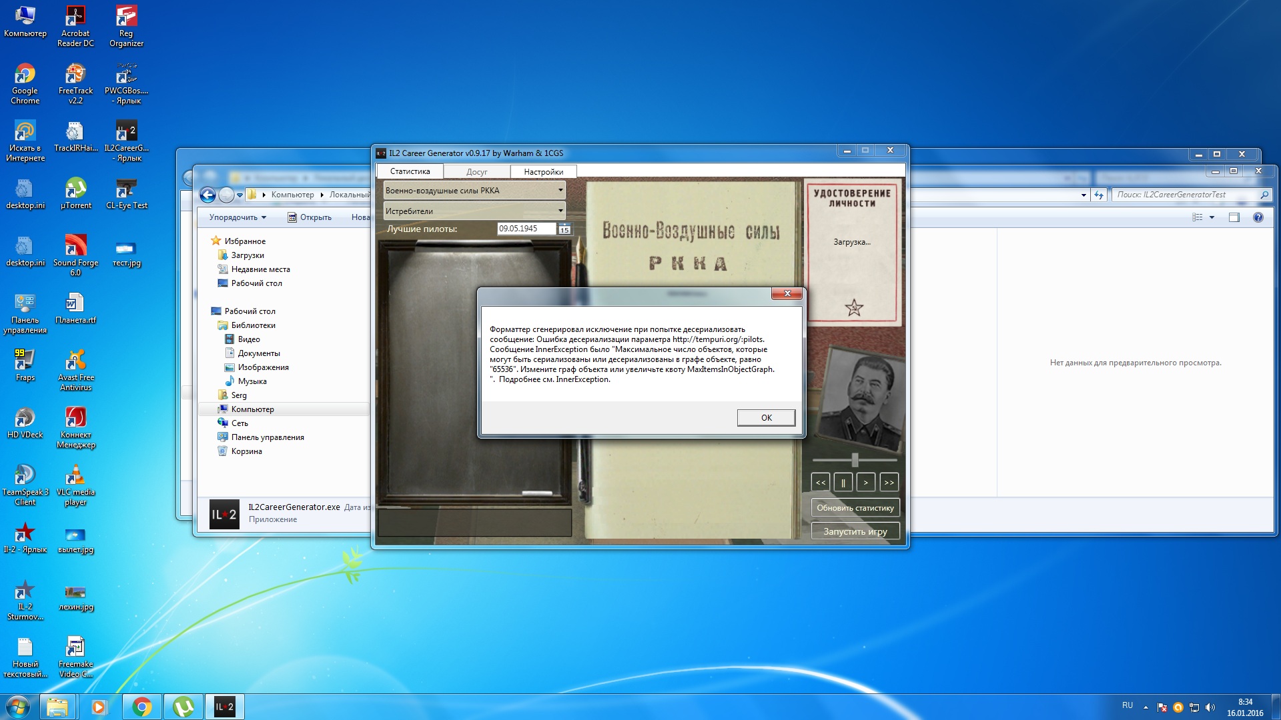Screen dimensions: 1281x720
Task: Click RU language indicator in taskbar
Action: click(1127, 705)
